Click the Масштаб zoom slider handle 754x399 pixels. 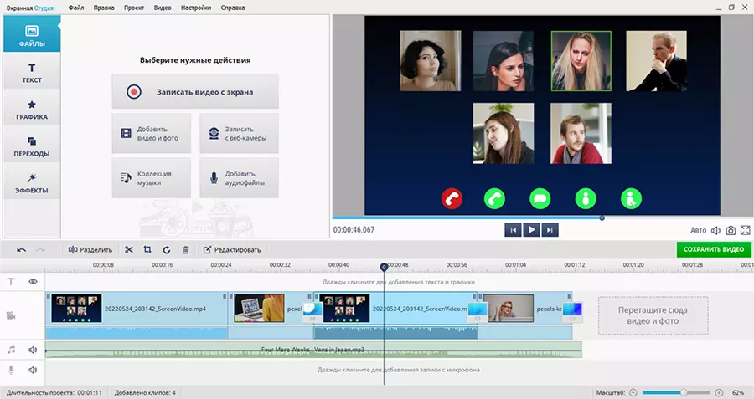pos(684,392)
